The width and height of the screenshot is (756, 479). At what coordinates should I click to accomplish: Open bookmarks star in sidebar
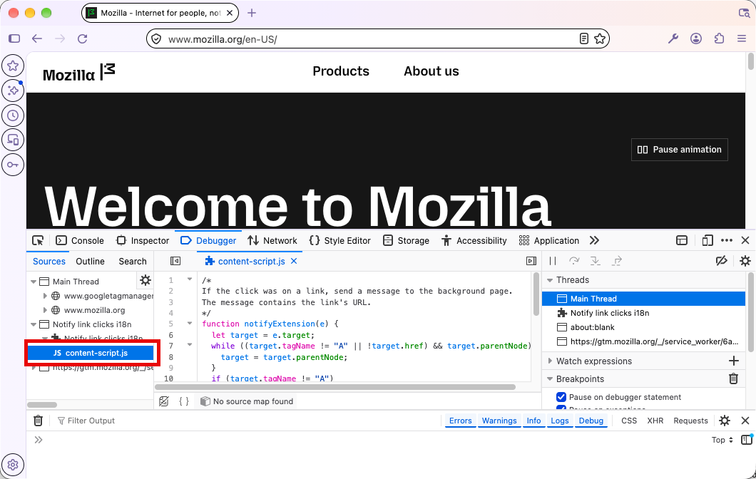(13, 66)
